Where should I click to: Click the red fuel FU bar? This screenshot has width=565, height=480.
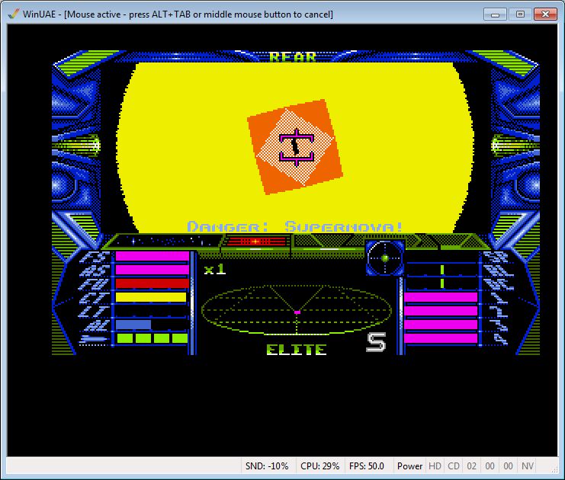(152, 283)
